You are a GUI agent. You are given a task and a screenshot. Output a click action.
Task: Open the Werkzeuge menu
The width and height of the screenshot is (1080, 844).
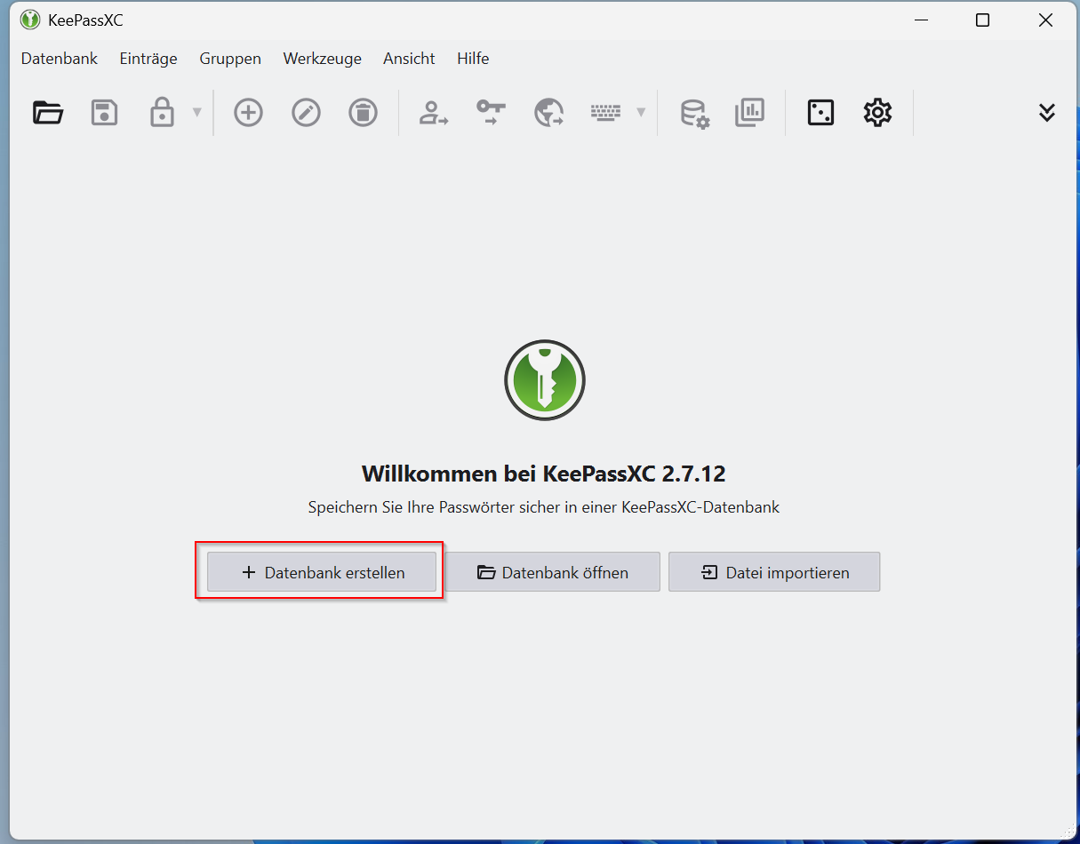click(322, 59)
